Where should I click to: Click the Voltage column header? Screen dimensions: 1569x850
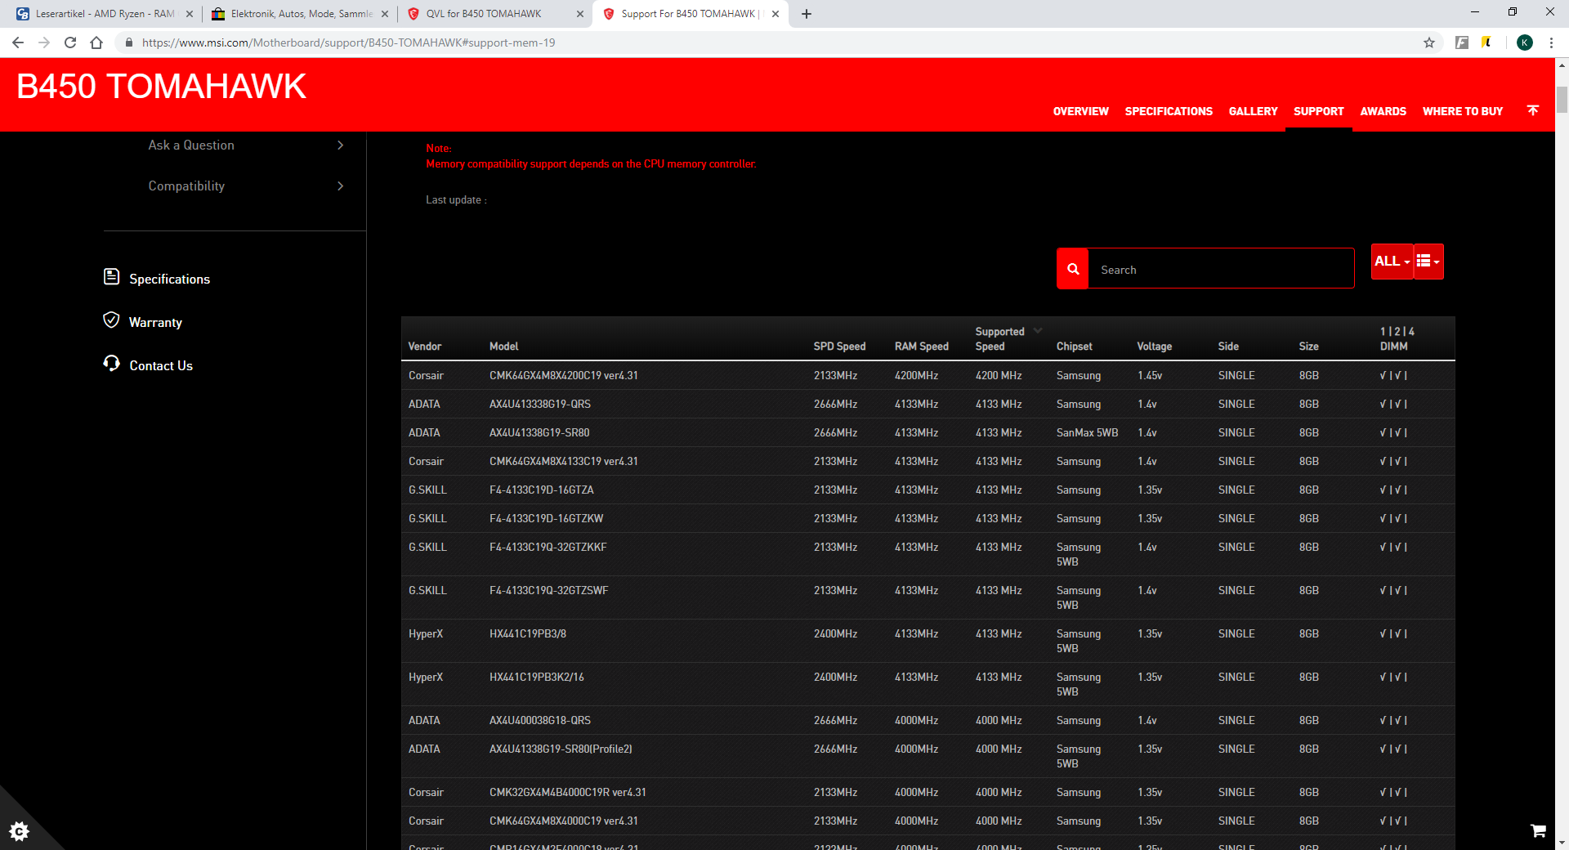[x=1154, y=347]
